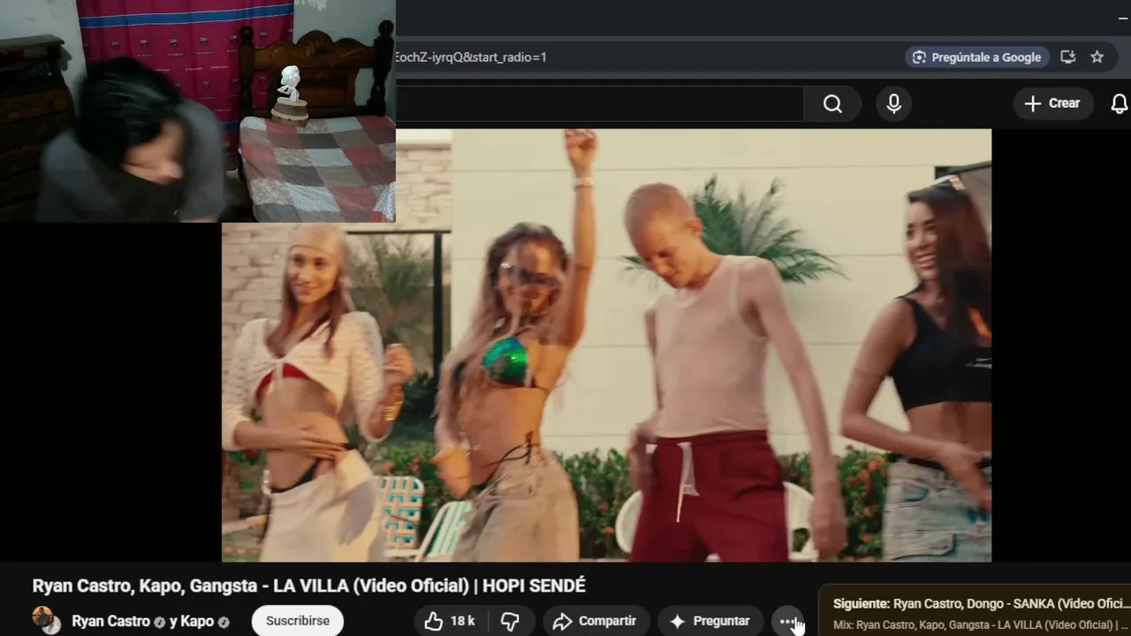Viewport: 1131px width, 636px height.
Task: Click Pregúntale a Google chip
Action: click(977, 57)
